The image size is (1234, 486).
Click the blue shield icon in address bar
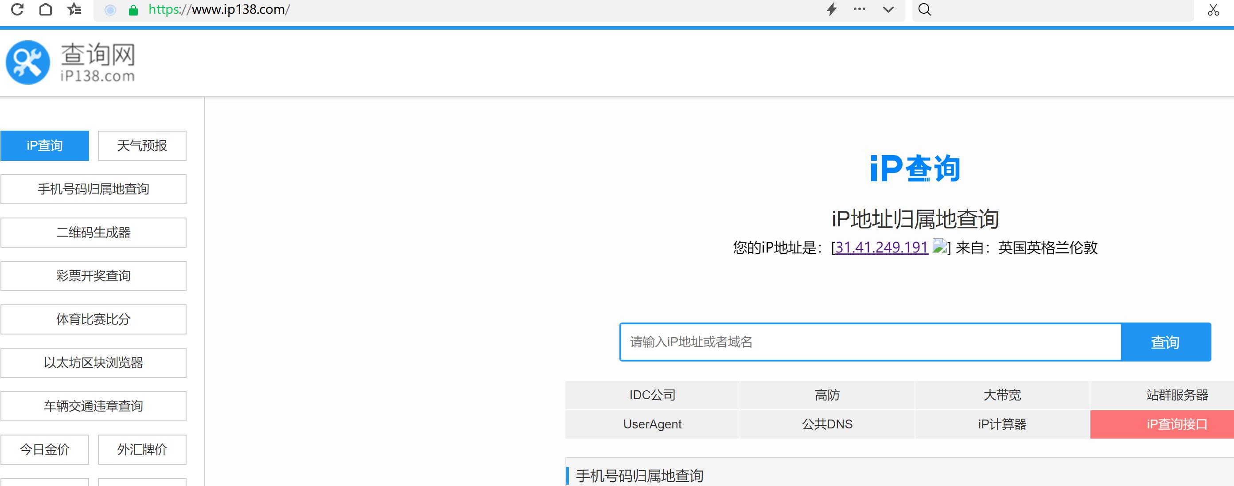[x=110, y=10]
